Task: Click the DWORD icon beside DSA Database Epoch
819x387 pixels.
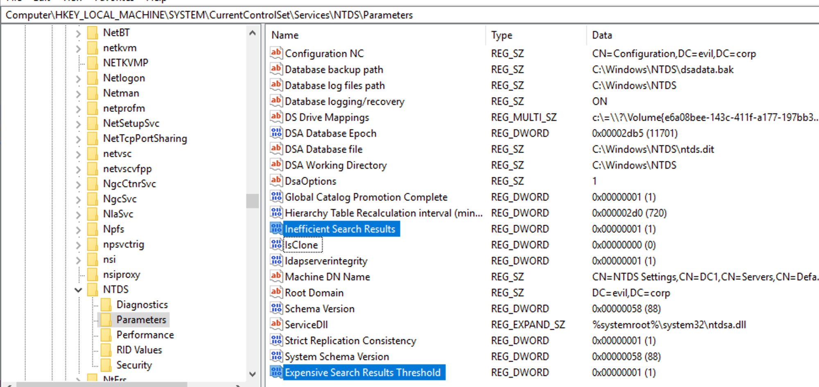Action: [276, 133]
